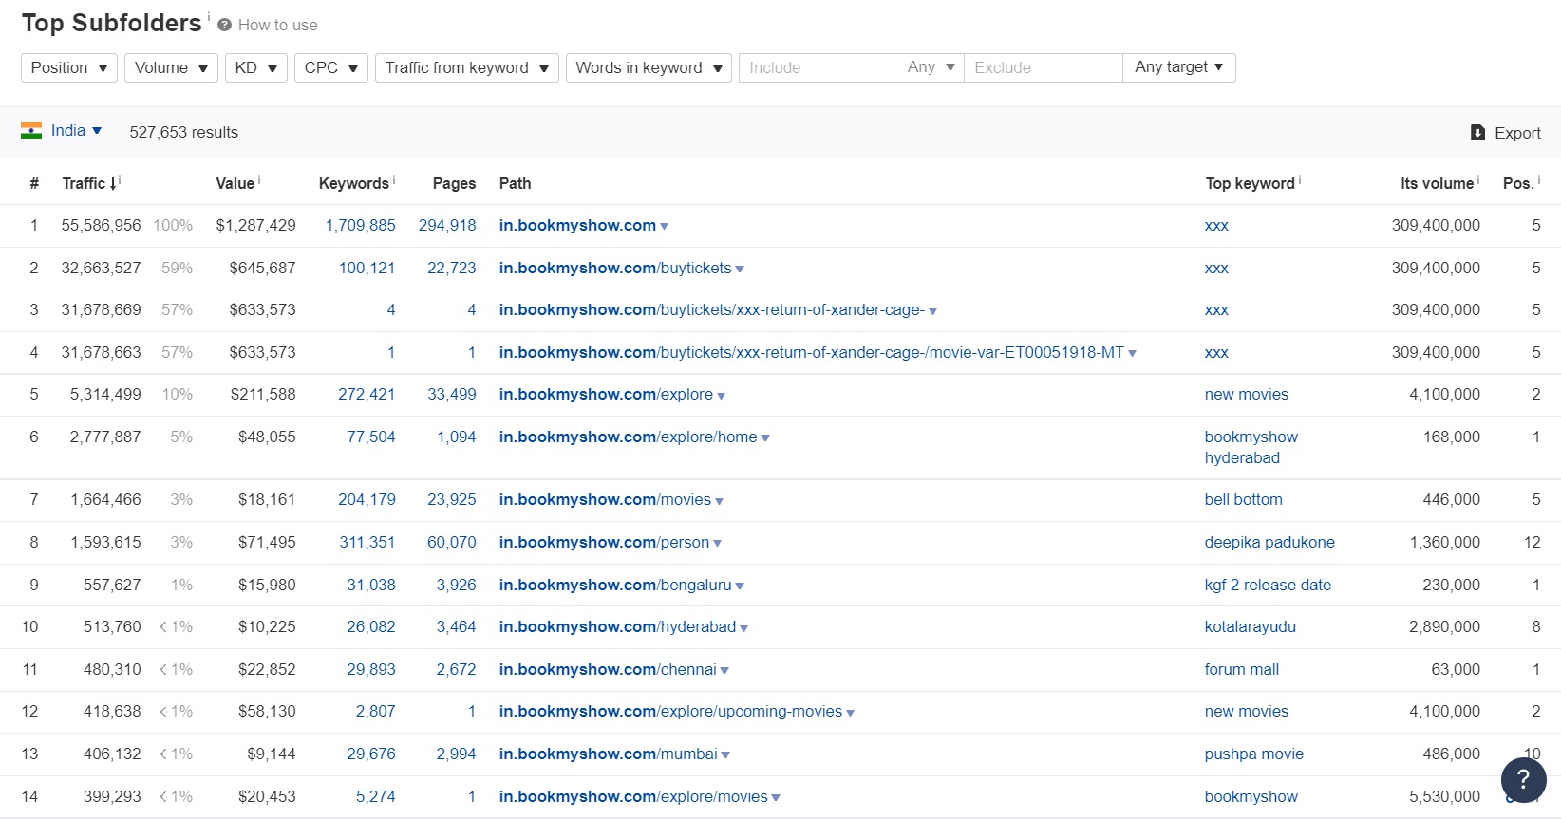
Task: Expand the in.bookmyshow.com/mumbai path menu
Action: [x=725, y=755]
